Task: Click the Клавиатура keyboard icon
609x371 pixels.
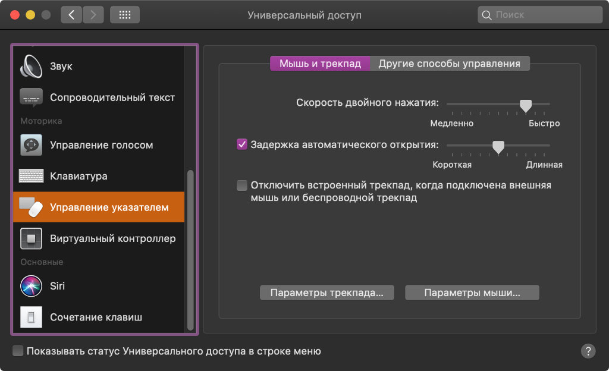Action: pyautogui.click(x=31, y=177)
